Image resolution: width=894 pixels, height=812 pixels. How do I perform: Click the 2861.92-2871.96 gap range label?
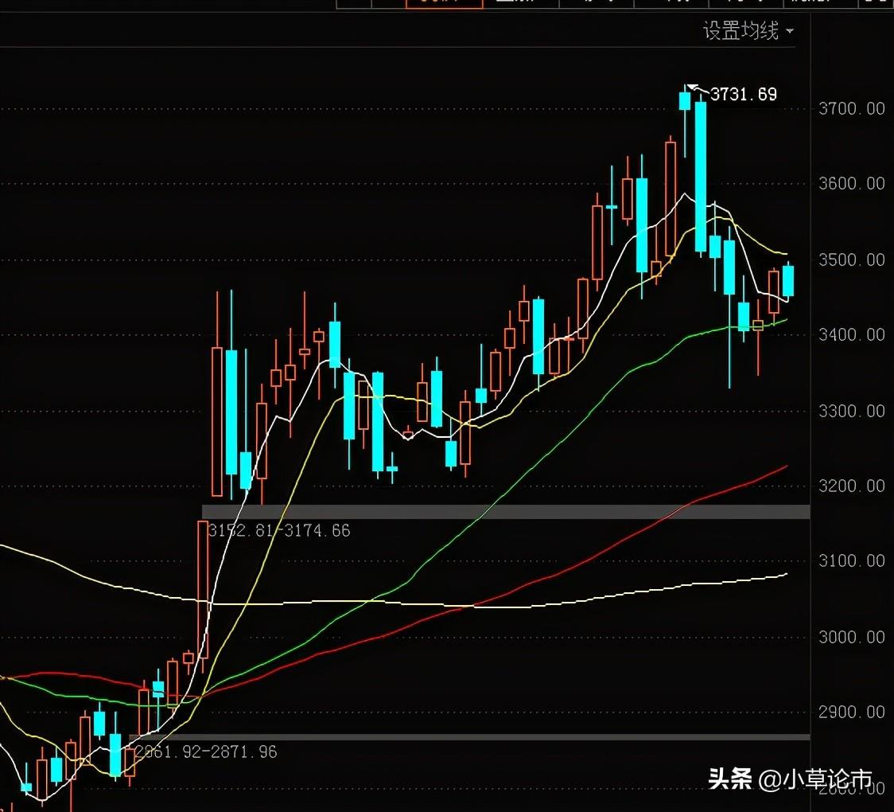pos(206,751)
